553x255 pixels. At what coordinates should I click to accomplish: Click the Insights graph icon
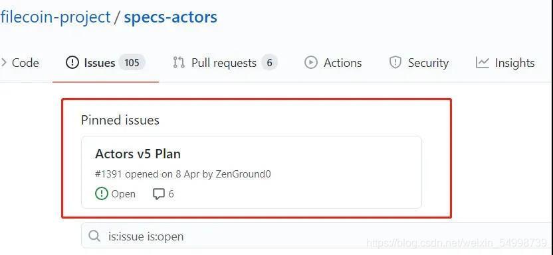point(482,63)
